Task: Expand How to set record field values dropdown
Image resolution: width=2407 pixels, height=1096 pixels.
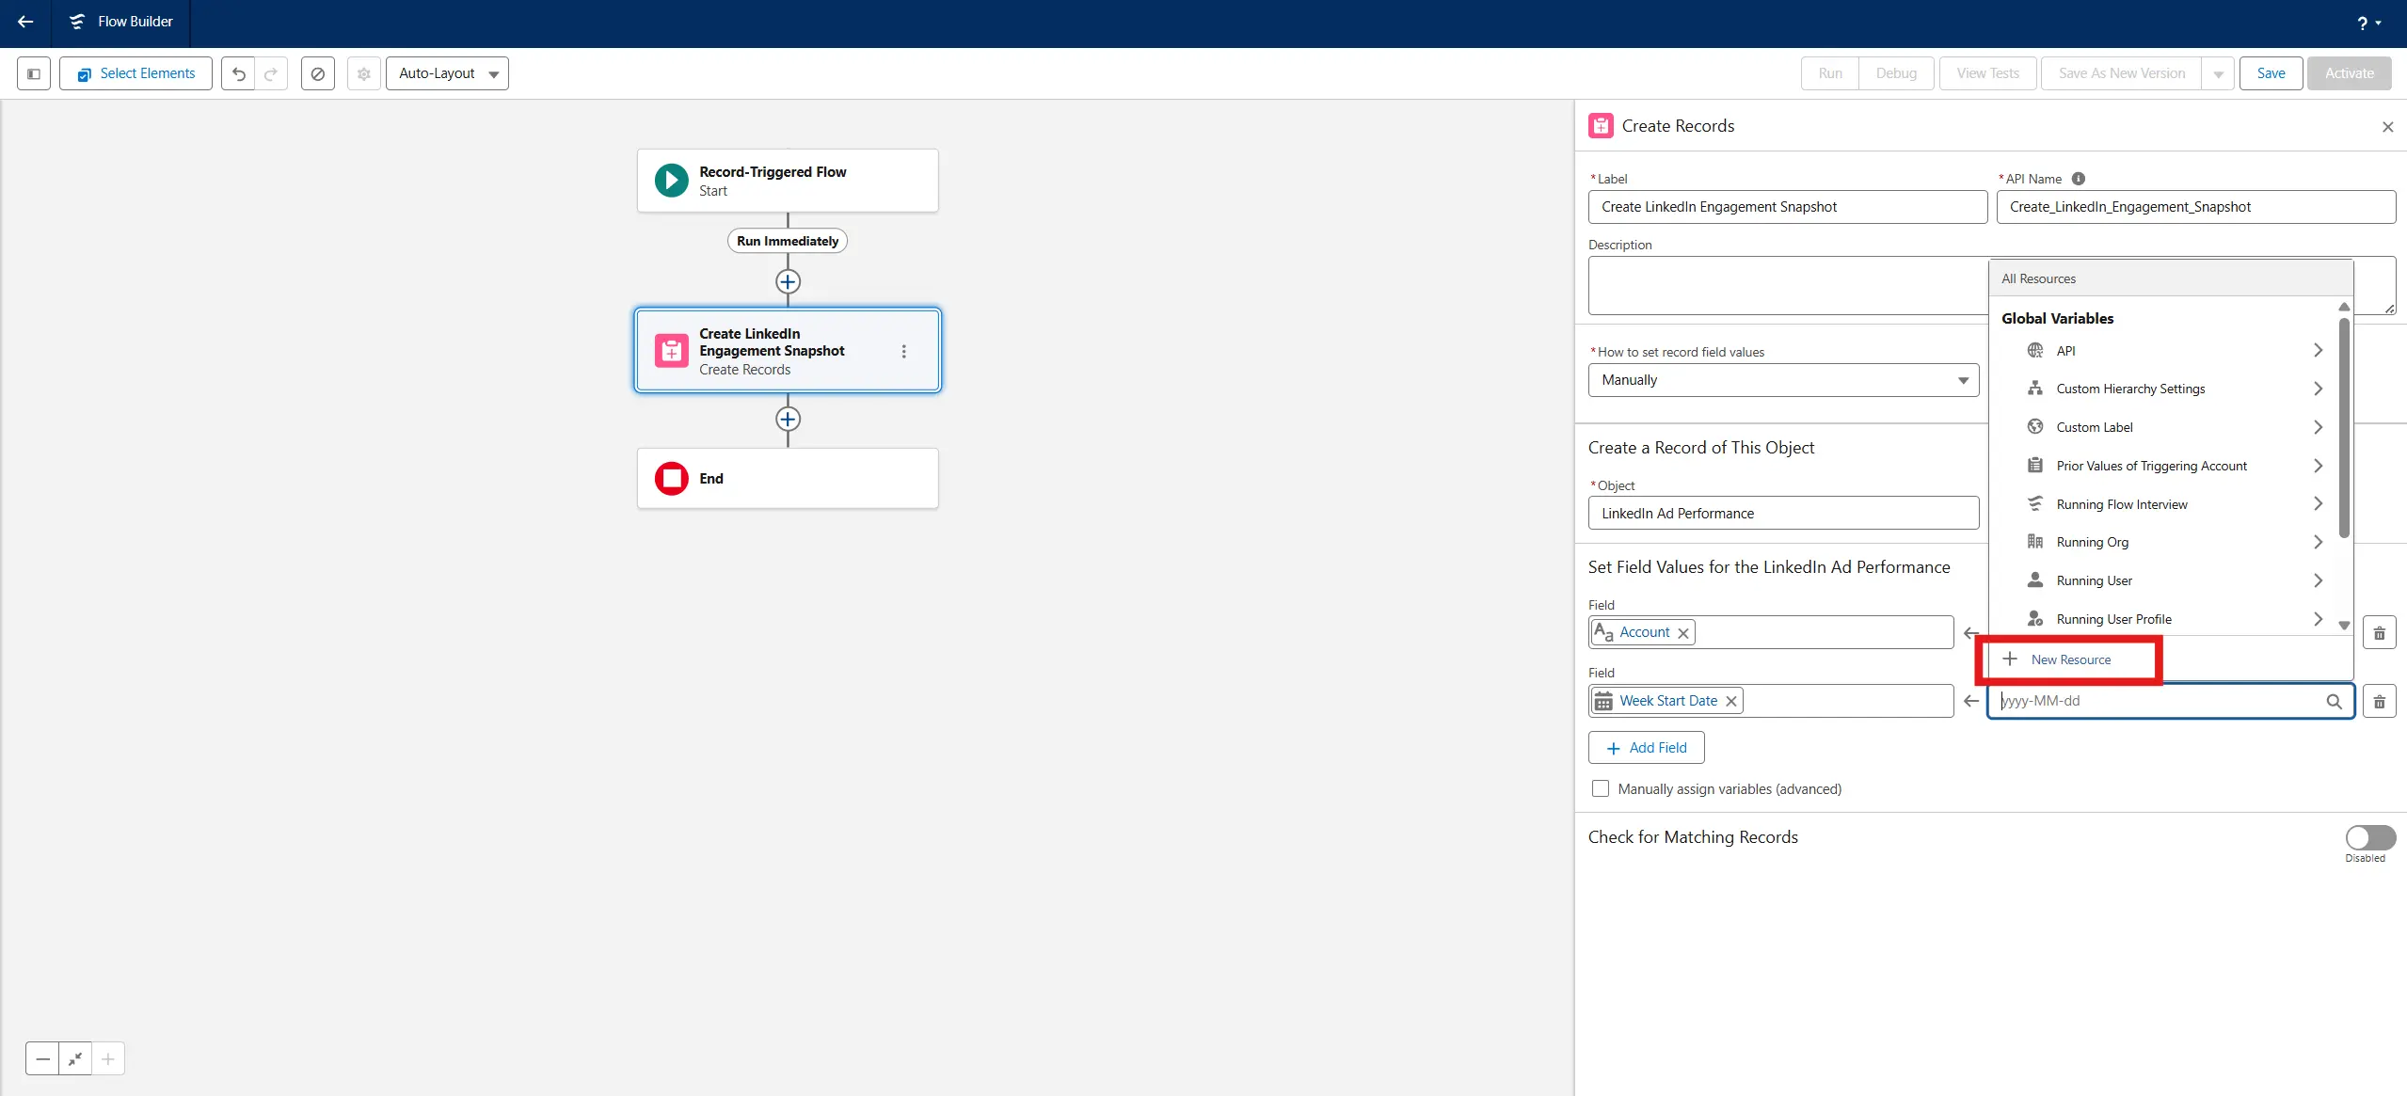Action: 1783,380
